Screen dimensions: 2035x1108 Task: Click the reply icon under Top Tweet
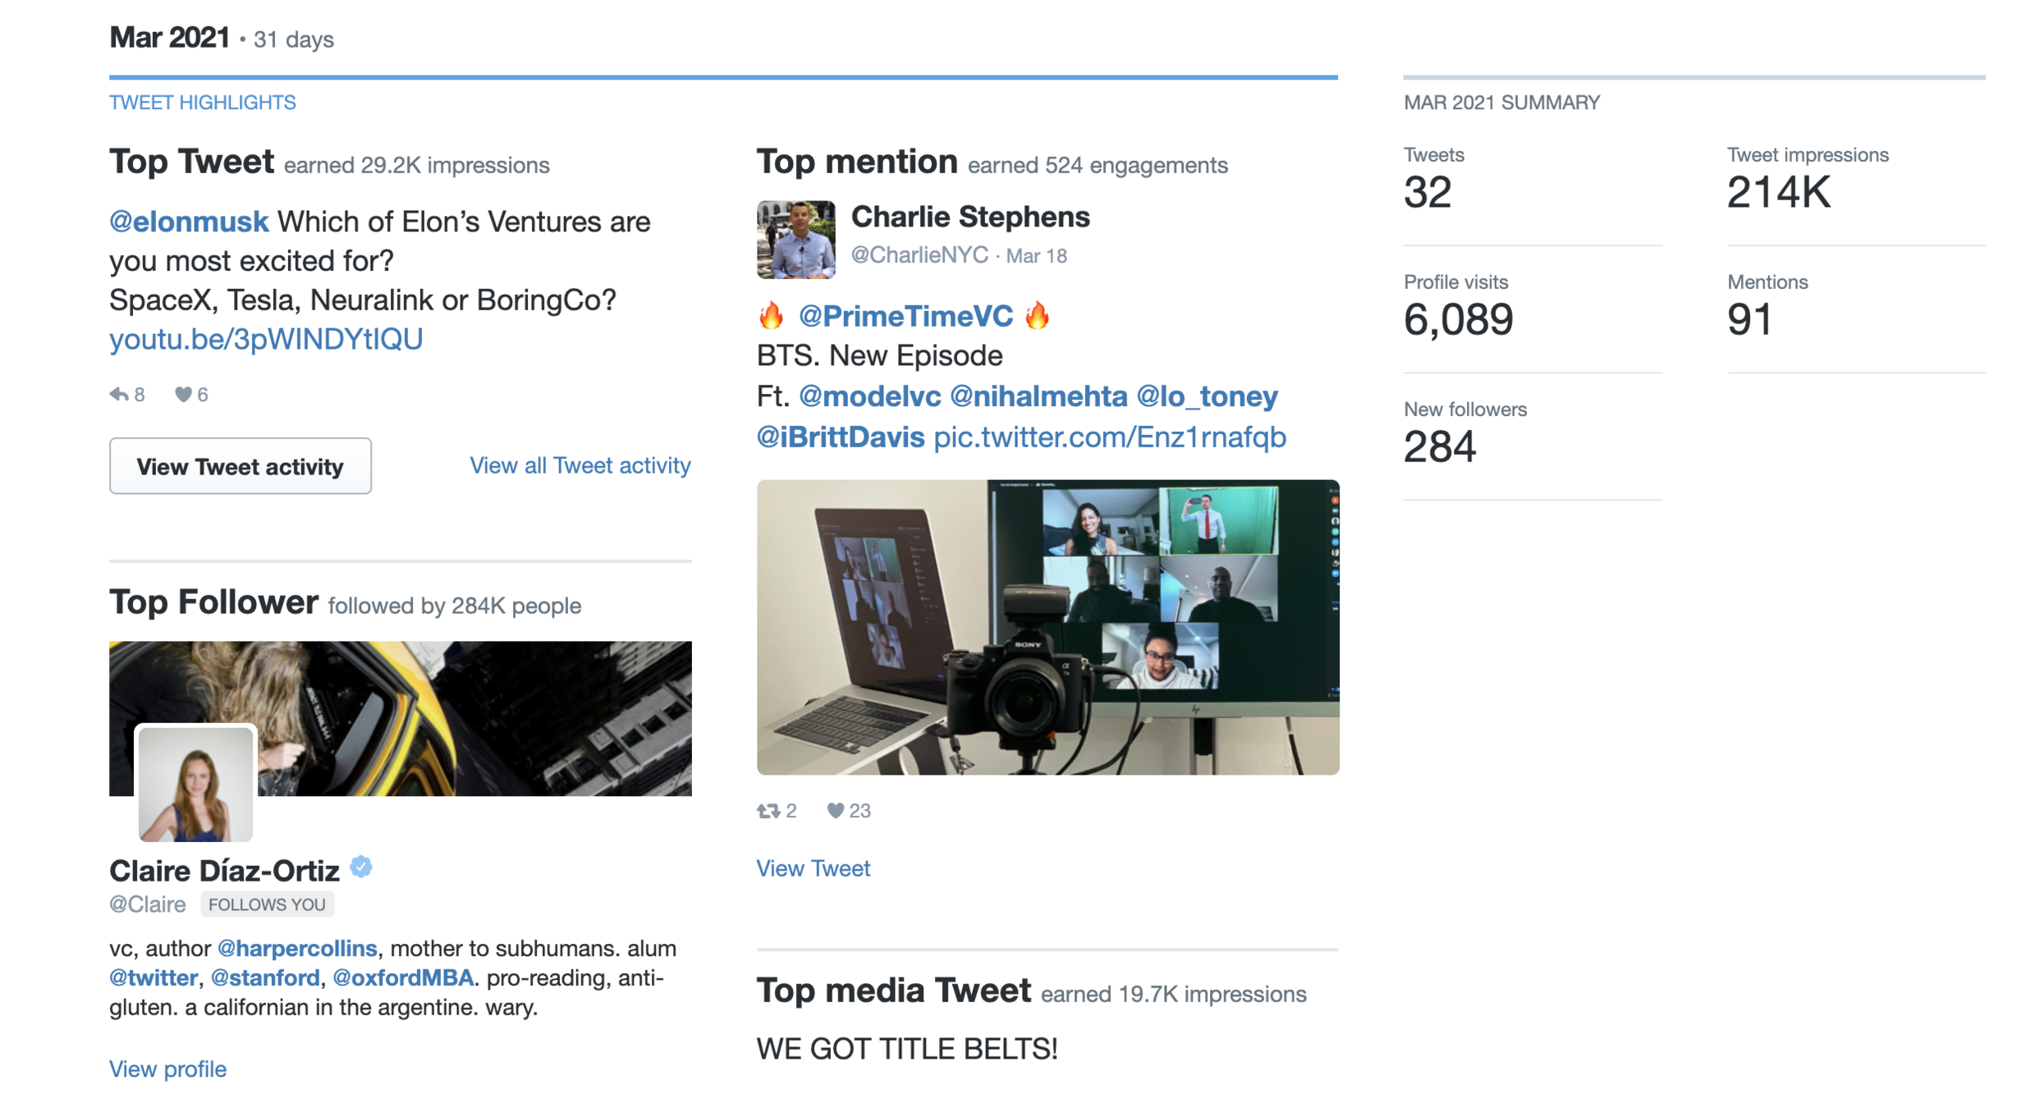119,395
